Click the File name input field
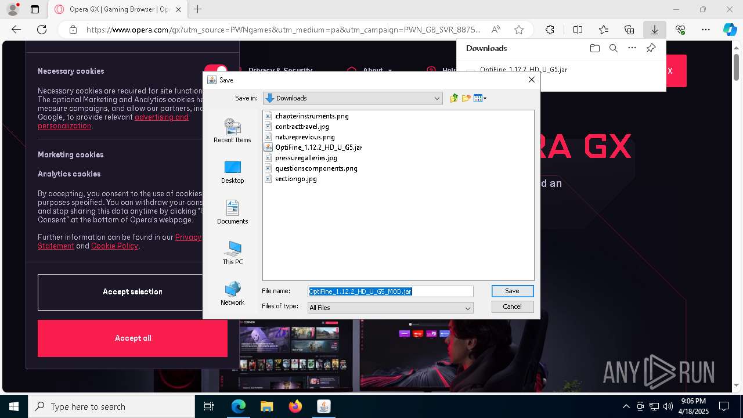Screen dimensions: 743x418 pos(390,291)
